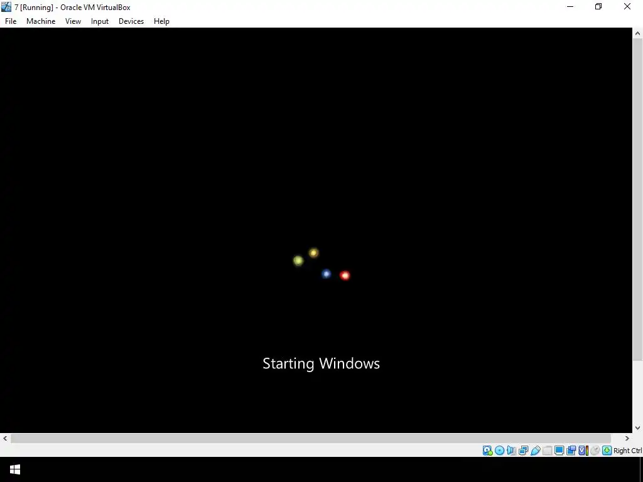Click the Starting Windows text in VM
Viewport: 643px width, 482px height.
321,363
